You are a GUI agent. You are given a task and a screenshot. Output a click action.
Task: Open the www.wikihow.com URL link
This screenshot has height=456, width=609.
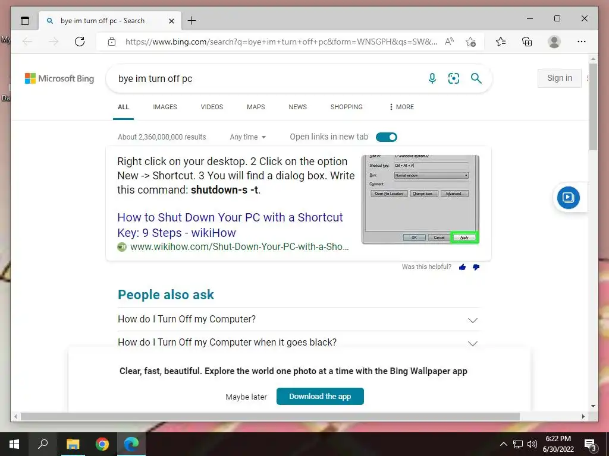(239, 246)
